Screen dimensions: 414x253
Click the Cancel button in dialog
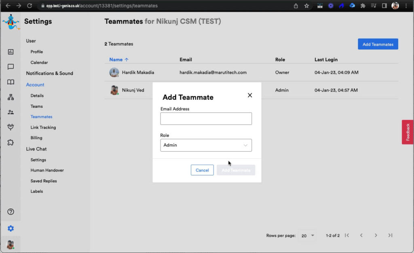pos(202,170)
